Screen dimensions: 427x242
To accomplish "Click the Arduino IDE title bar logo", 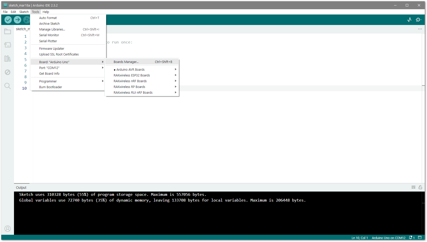I will (x=5, y=5).
